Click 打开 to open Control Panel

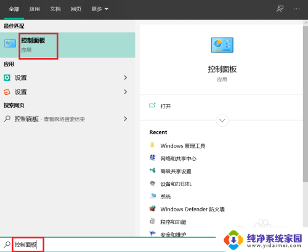point(166,106)
